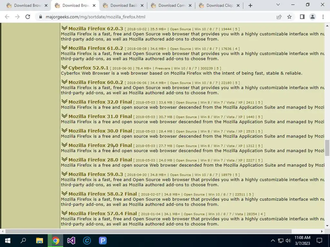Click the double-chevron icon beside Firefox 31.0 Final
330x247 pixels.
click(x=64, y=116)
